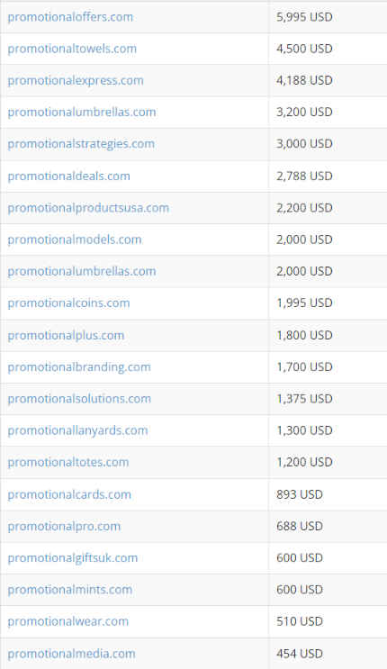Select promotionalpro.com
Image resolution: width=387 pixels, height=669 pixels.
[64, 527]
